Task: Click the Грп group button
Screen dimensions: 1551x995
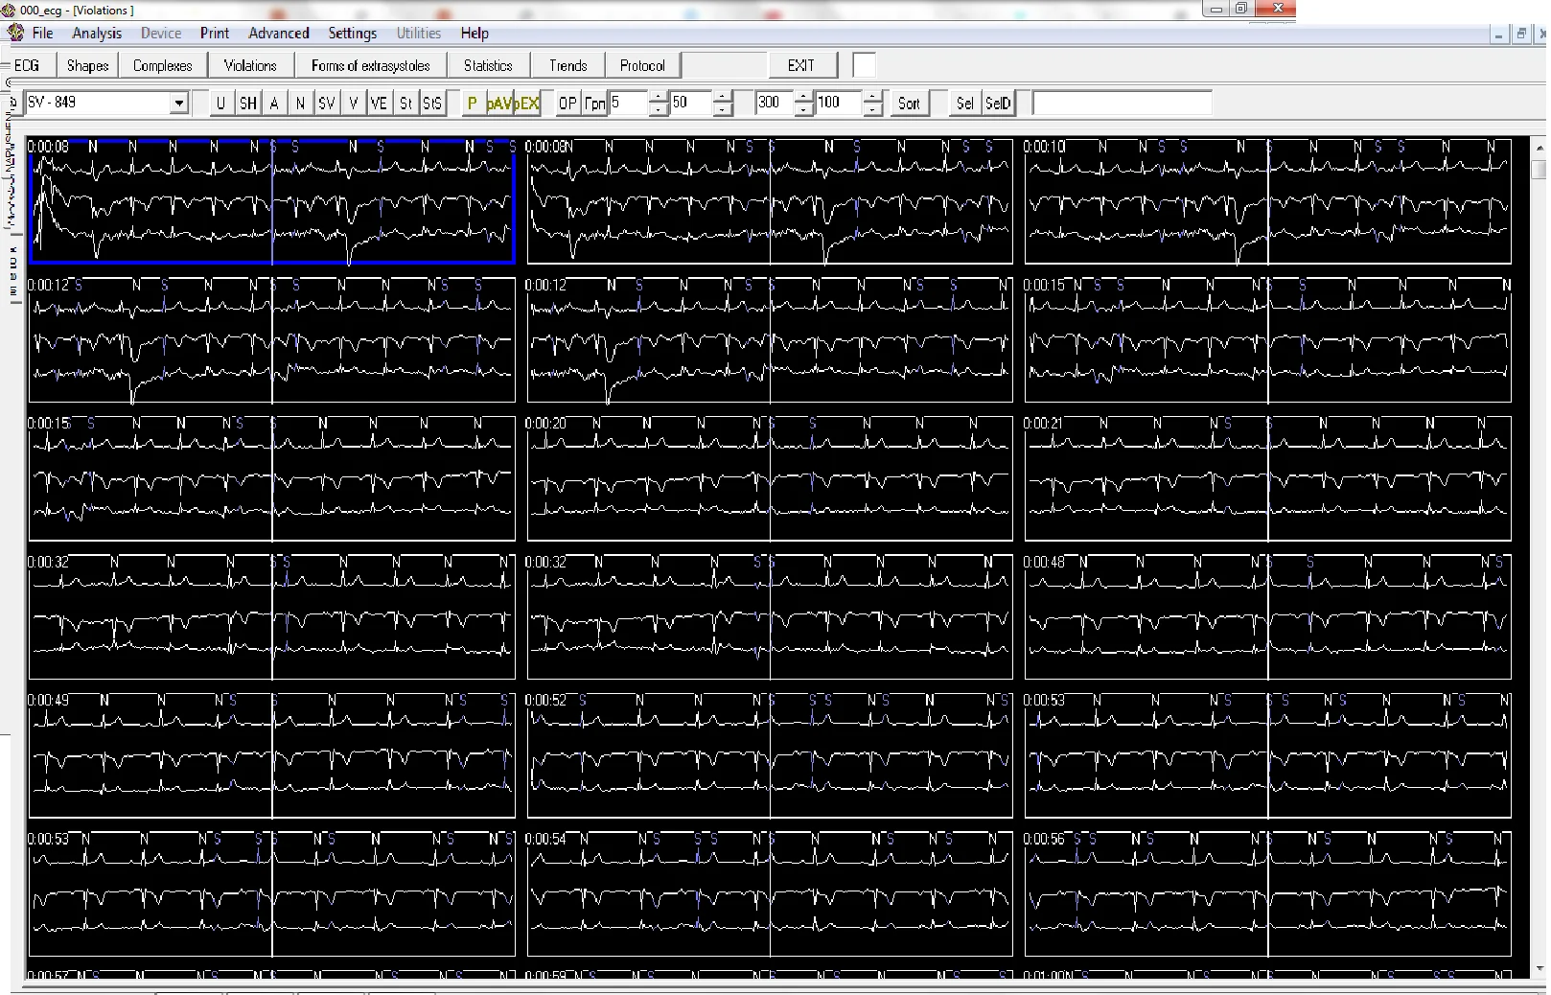Action: (594, 104)
